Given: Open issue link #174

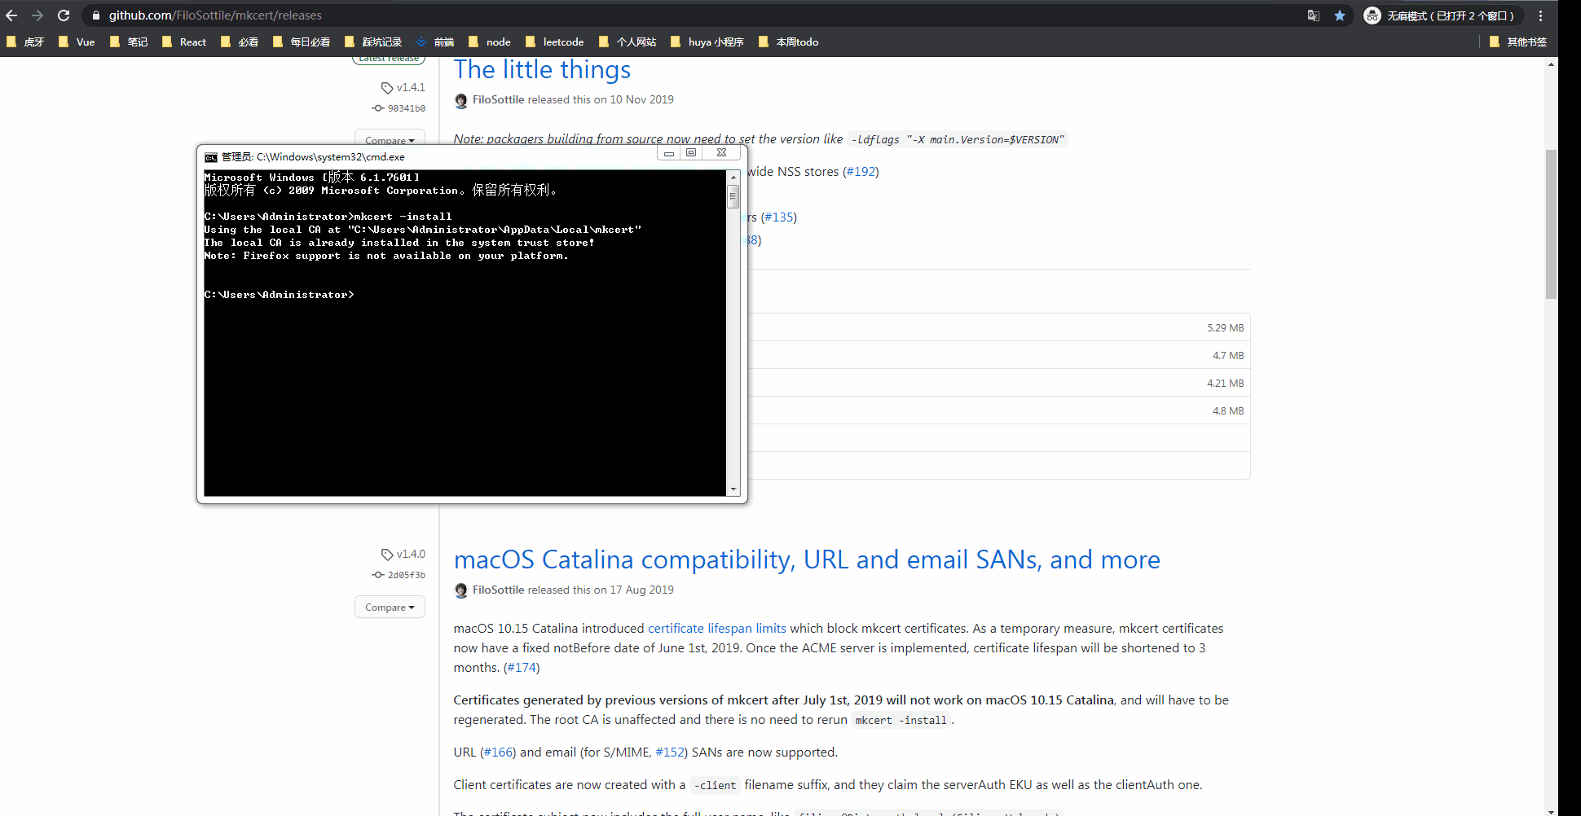Looking at the screenshot, I should pos(521,667).
